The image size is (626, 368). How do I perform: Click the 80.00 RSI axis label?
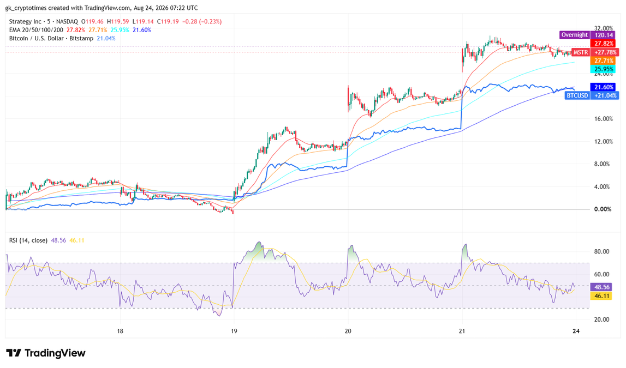(x=601, y=251)
